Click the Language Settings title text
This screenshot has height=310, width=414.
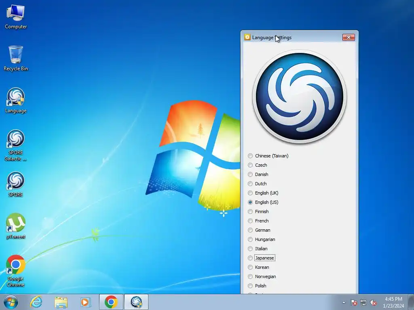[x=272, y=38]
